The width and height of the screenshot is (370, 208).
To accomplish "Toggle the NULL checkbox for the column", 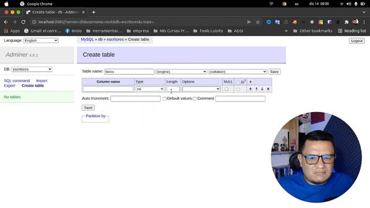I will click(x=227, y=89).
